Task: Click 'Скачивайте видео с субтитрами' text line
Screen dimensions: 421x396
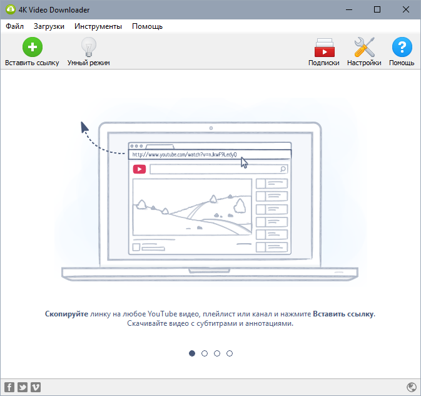Action: [210, 323]
